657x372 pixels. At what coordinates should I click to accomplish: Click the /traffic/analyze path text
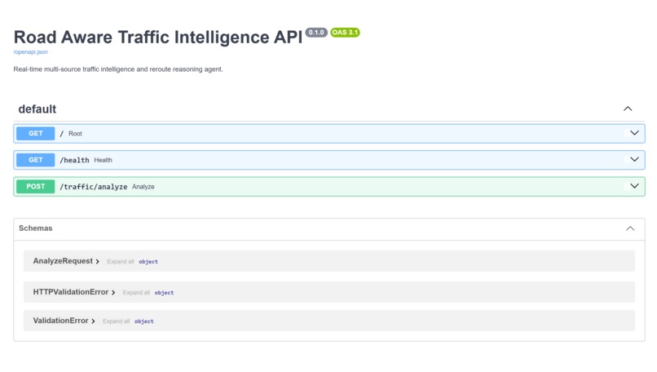(93, 187)
